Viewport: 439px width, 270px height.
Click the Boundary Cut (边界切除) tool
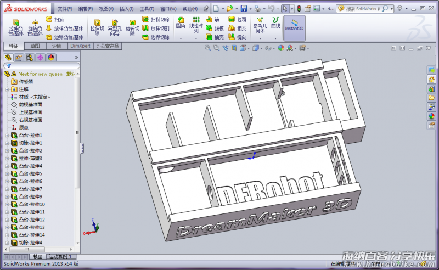point(156,37)
